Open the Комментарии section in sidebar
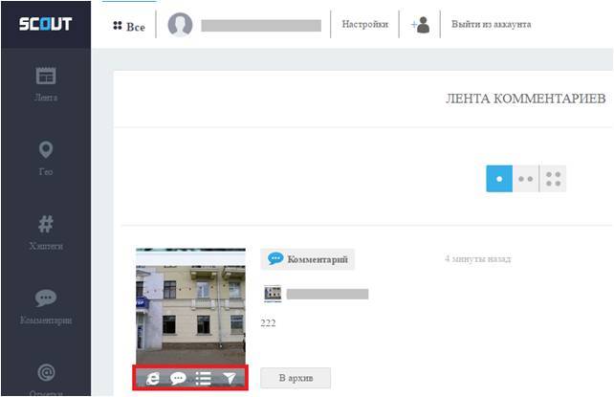 coord(46,307)
